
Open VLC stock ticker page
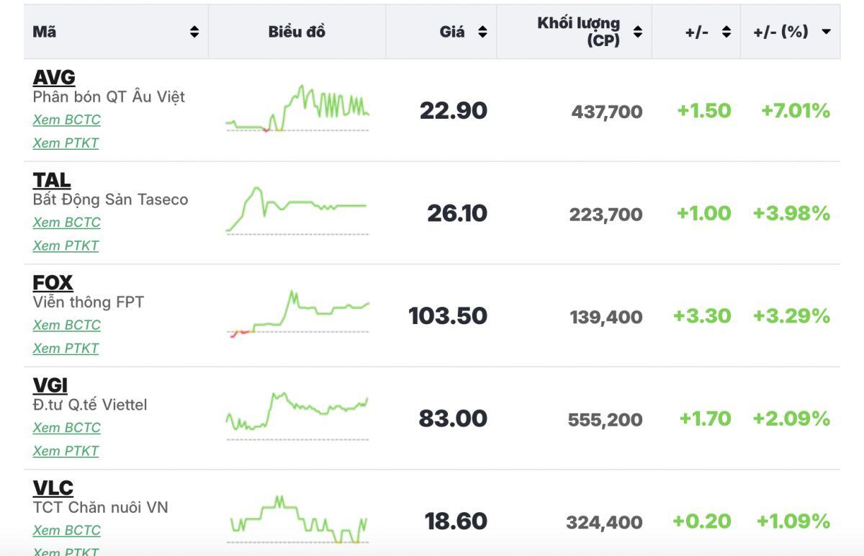tap(53, 488)
